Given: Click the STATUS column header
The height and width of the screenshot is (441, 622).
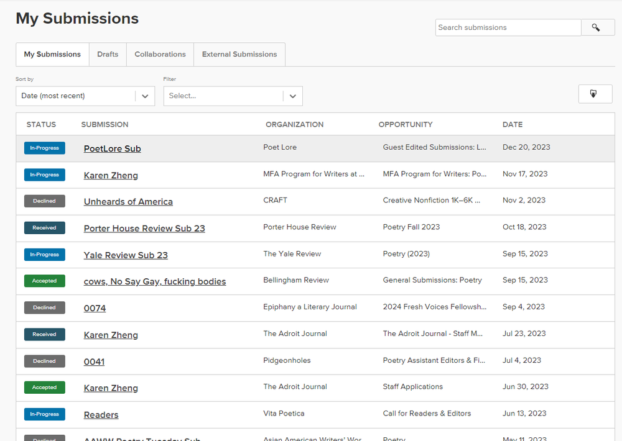Looking at the screenshot, I should click(41, 124).
